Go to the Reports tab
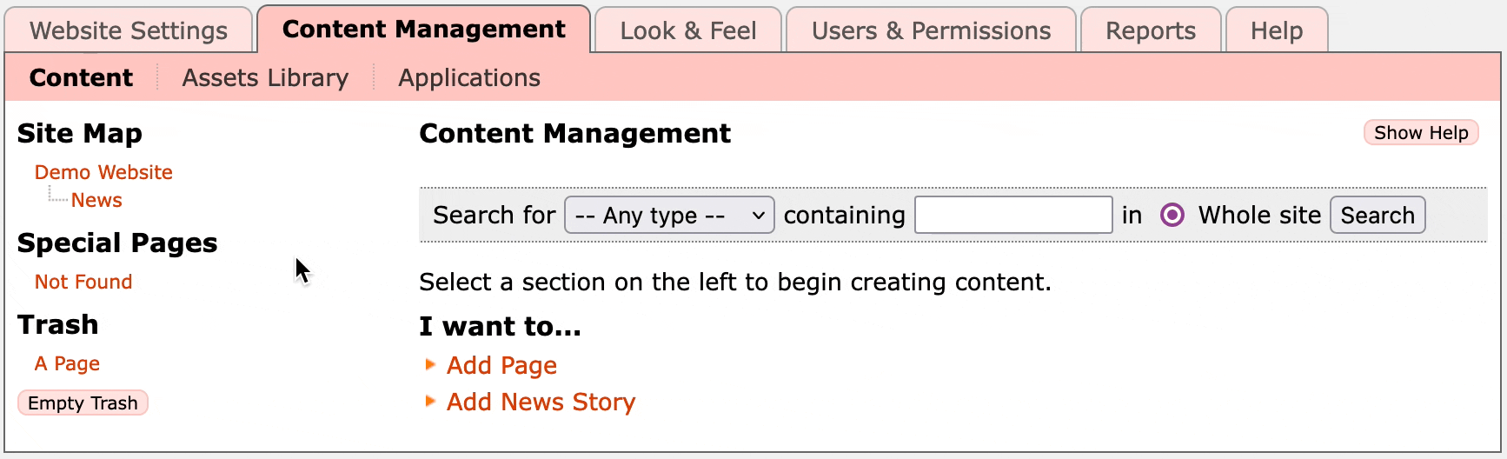Screen dimensions: 1507x459 tap(1150, 30)
